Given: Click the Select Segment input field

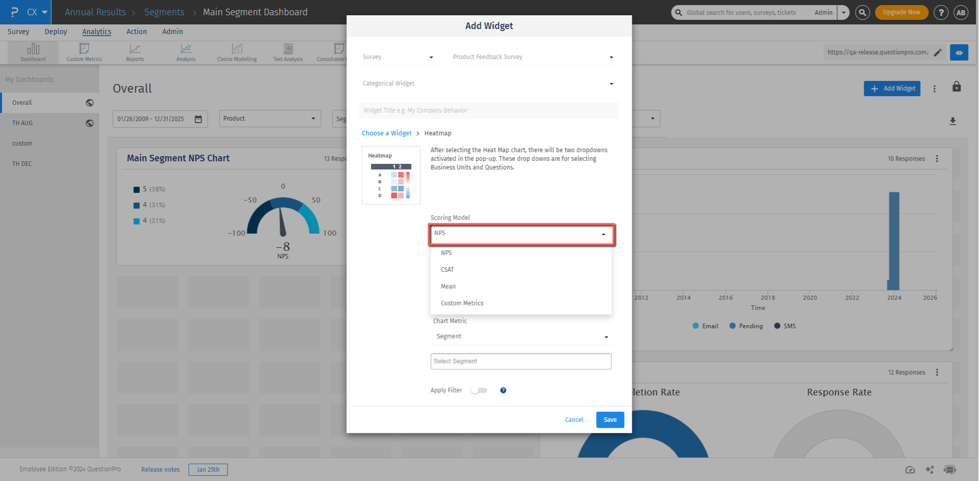Looking at the screenshot, I should (521, 361).
